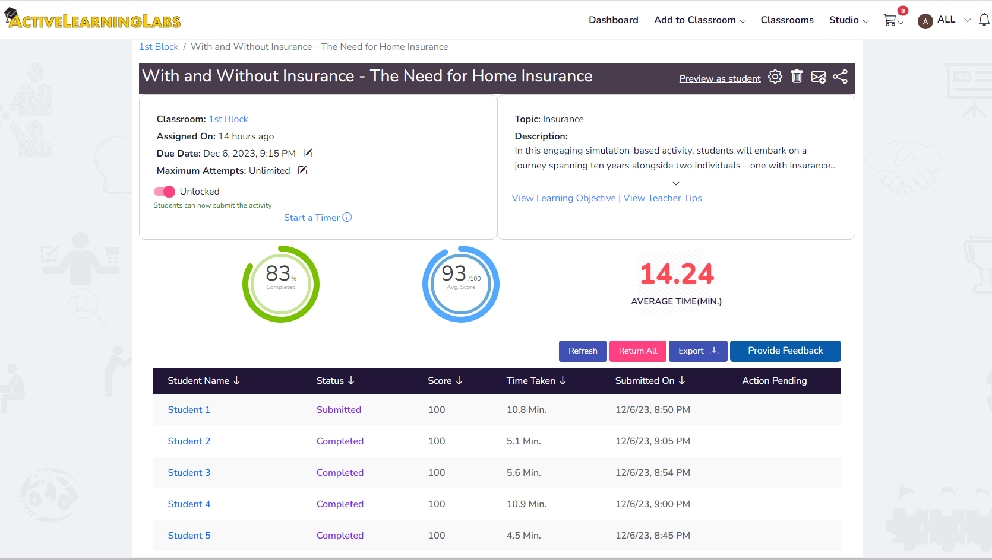Edit the Due Date pencil icon
This screenshot has width=992, height=560.
[x=308, y=153]
